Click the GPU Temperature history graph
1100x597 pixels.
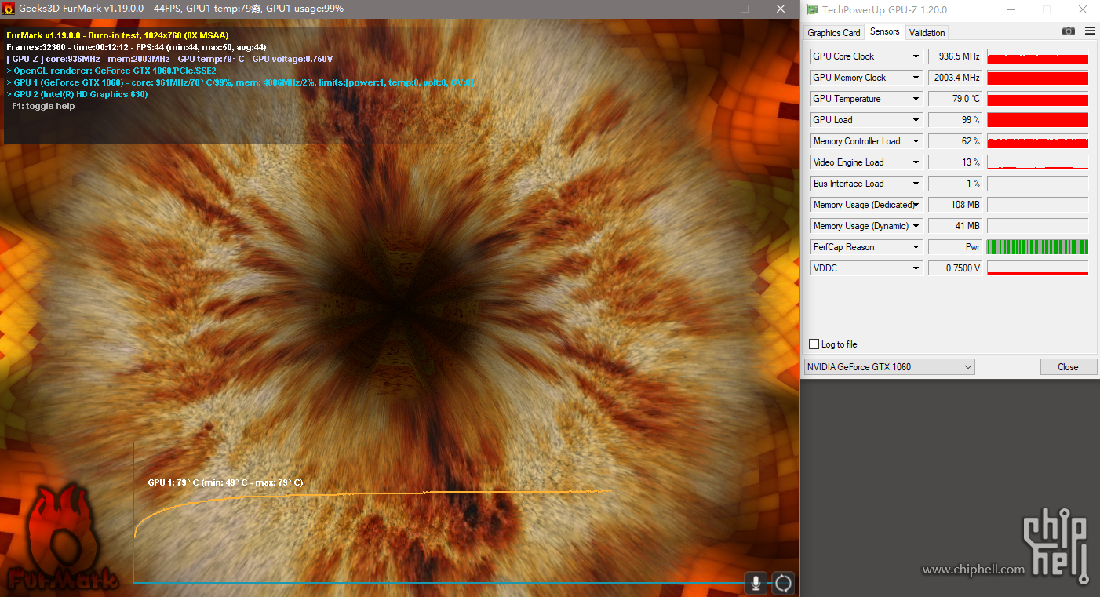point(1037,99)
